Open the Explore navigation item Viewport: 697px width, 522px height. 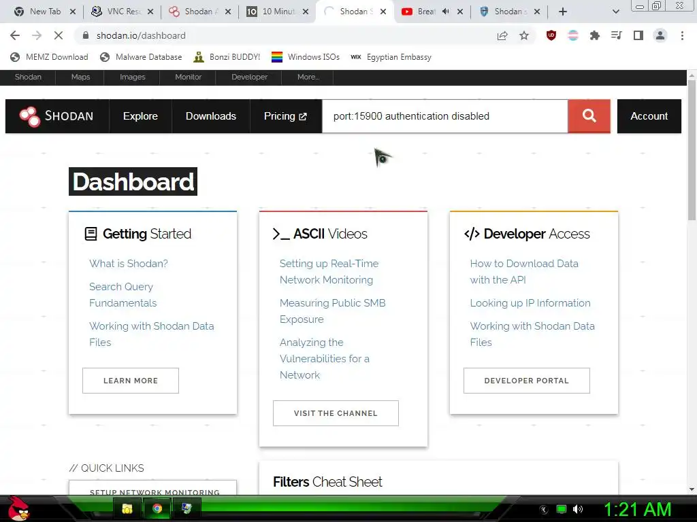click(140, 116)
